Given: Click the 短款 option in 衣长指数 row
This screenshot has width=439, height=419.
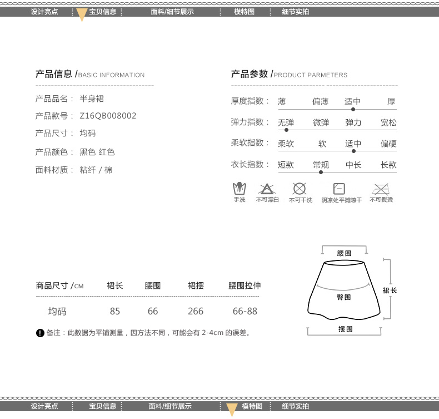Looking at the screenshot, I should (x=286, y=165).
